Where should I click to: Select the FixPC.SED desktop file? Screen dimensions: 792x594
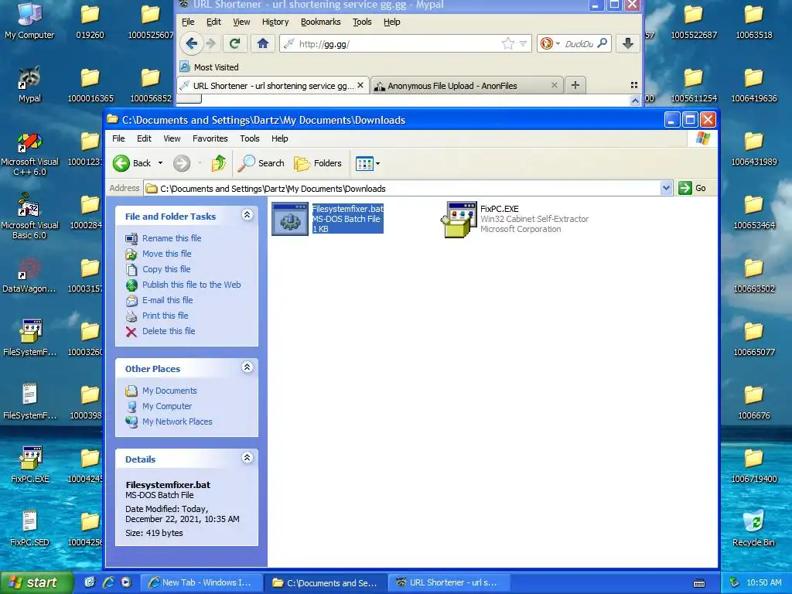29,528
